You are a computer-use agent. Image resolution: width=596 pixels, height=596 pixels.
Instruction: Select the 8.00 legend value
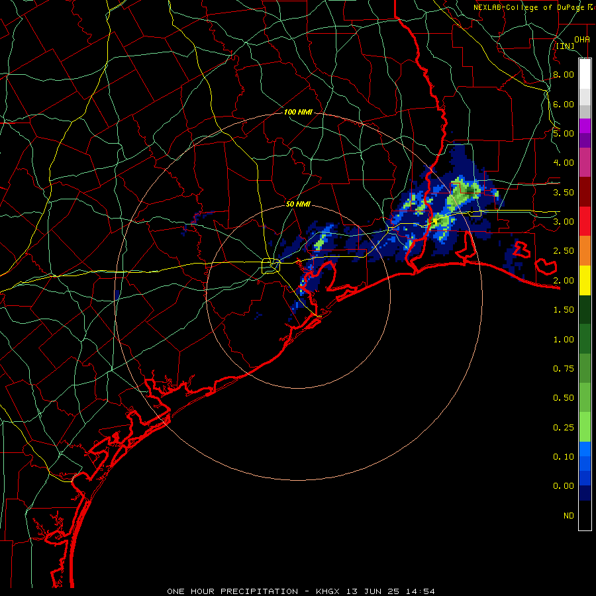564,74
